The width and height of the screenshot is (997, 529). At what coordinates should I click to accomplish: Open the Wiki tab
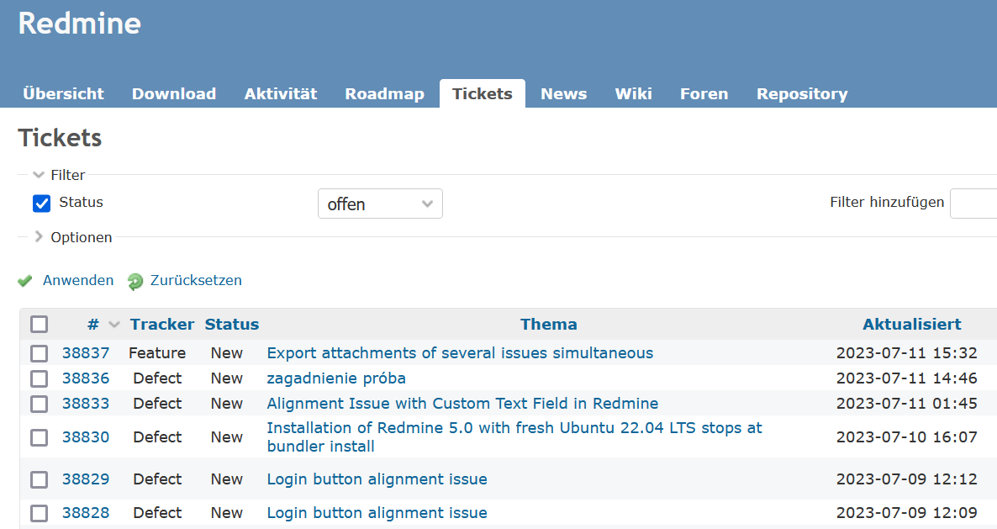(633, 93)
